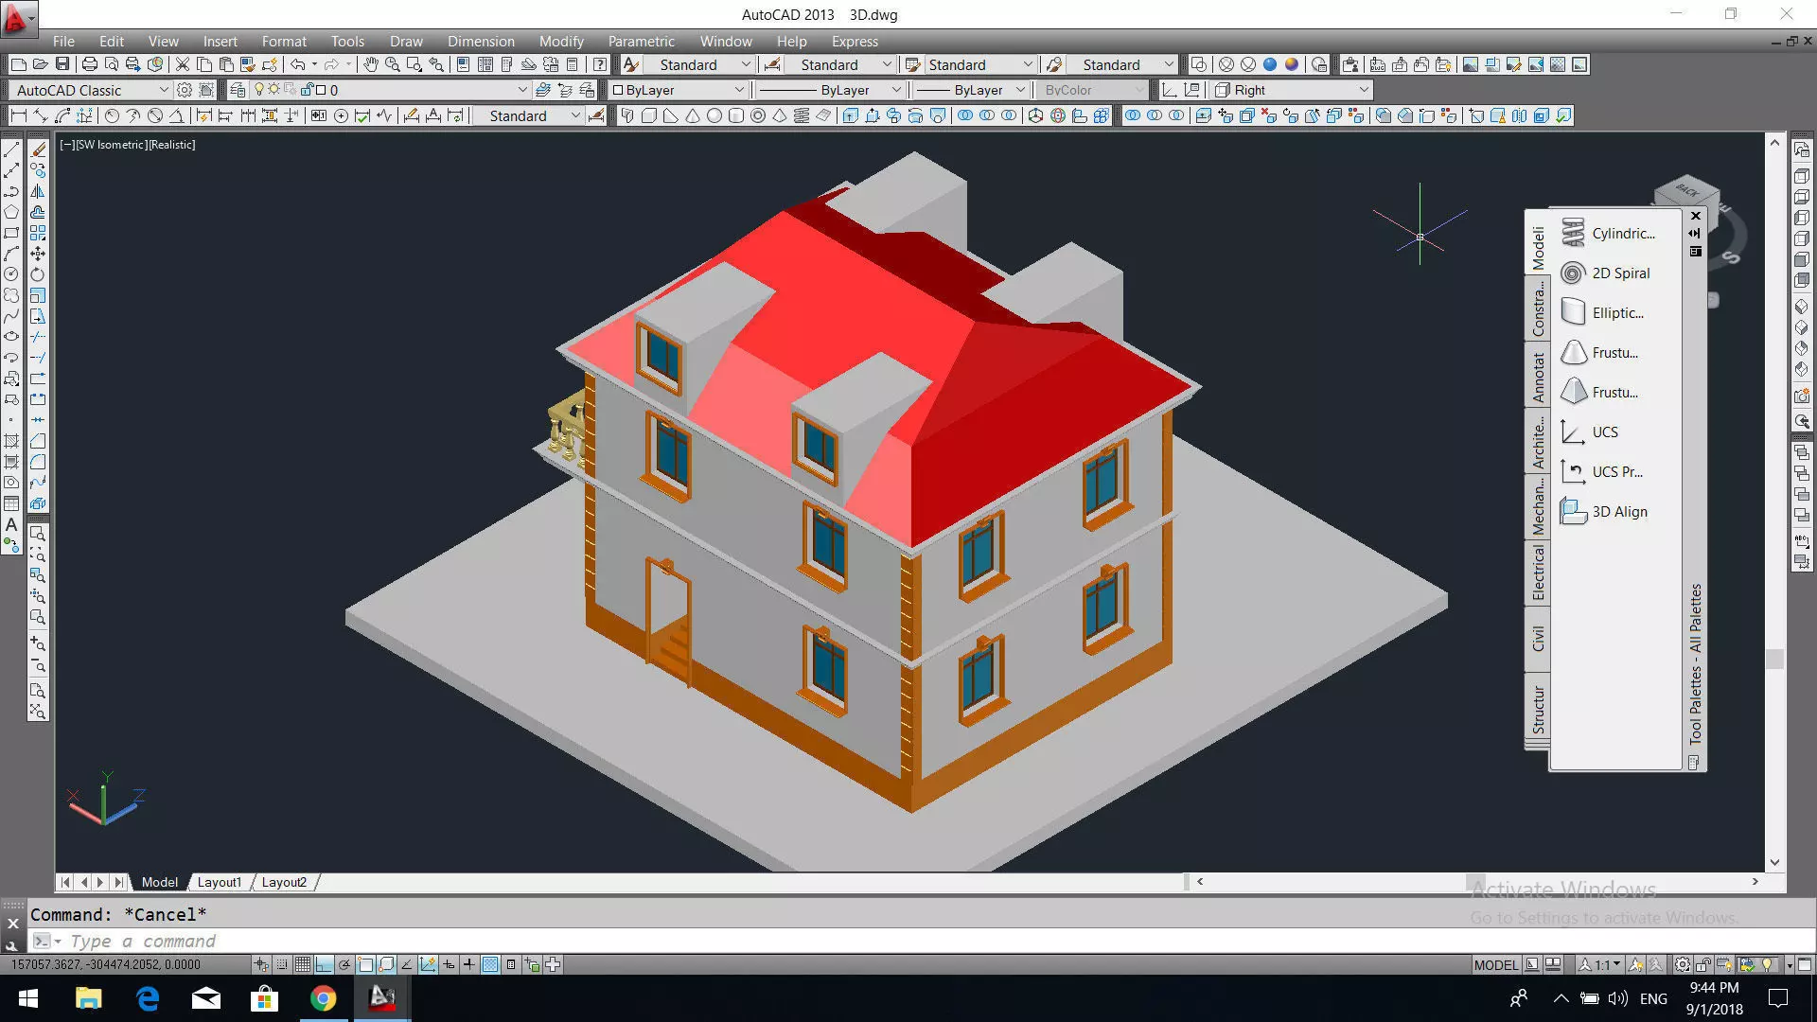Toggle Grid Display in the status bar

click(x=303, y=964)
